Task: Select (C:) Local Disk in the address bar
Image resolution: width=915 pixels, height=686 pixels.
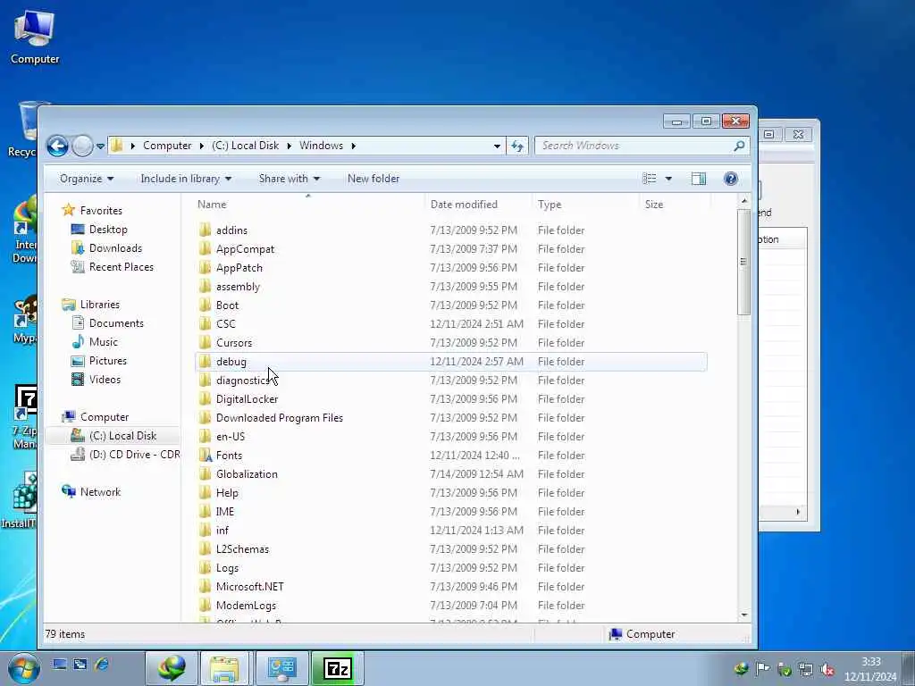Action: pos(245,146)
